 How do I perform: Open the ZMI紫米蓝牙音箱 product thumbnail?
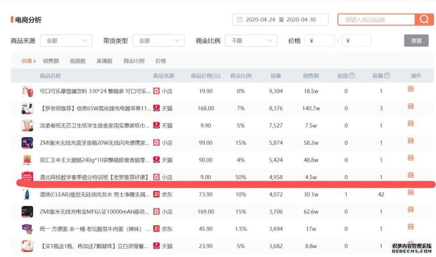coord(27,143)
